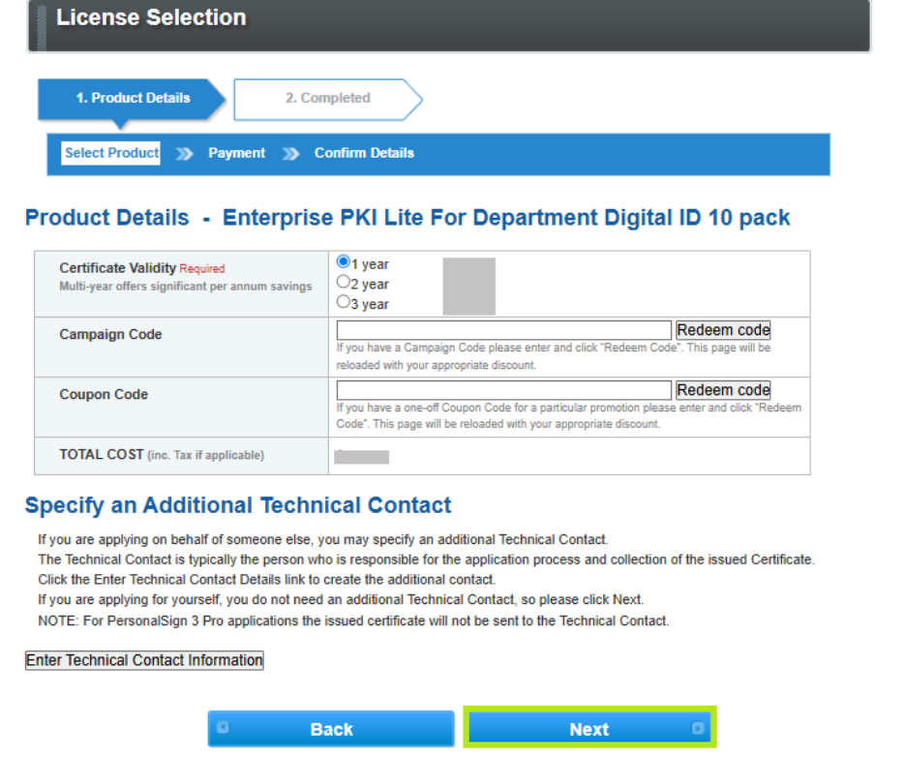Choose the 2 year certificate validity
Screen dimensions: 906x758
click(343, 283)
